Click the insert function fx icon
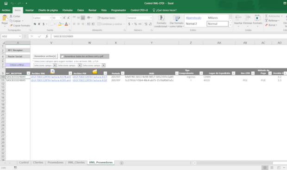 pos(47,36)
